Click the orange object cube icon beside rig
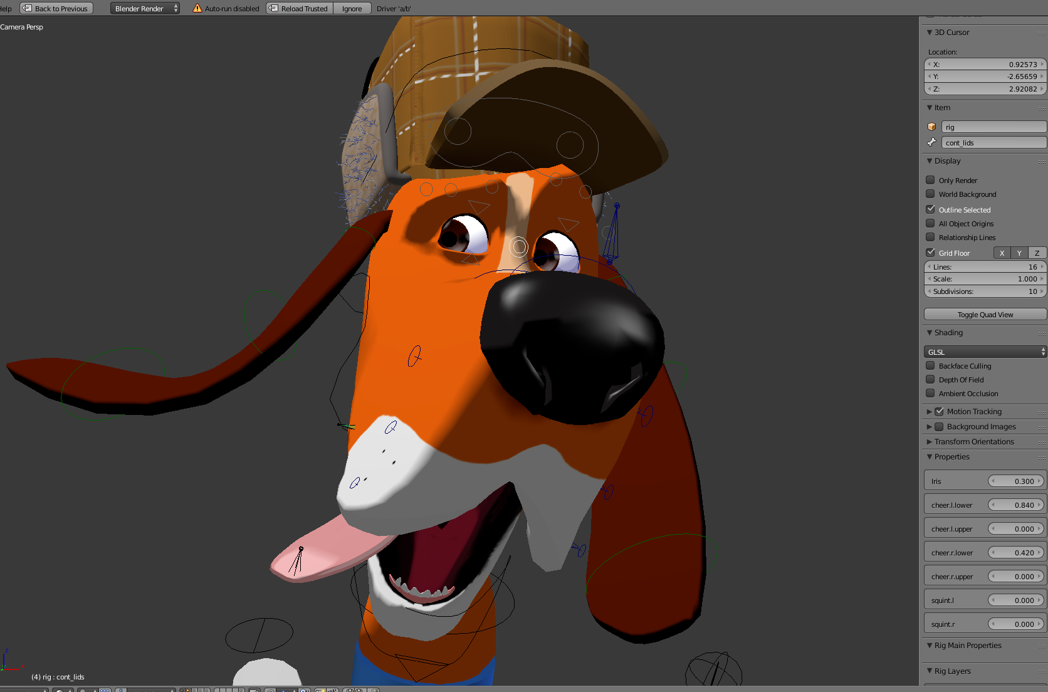This screenshot has width=1048, height=692. (931, 127)
